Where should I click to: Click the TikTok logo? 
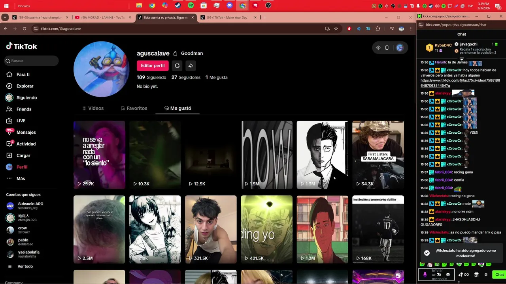point(21,46)
